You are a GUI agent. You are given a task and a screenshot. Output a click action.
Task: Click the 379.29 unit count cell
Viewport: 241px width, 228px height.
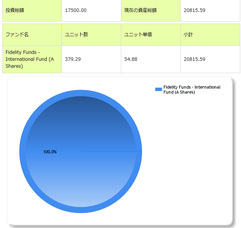click(x=73, y=59)
